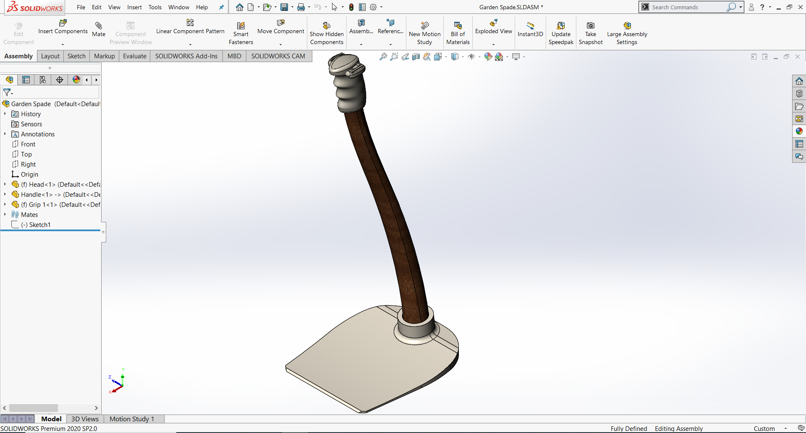The width and height of the screenshot is (806, 433).
Task: Switch to the Evaluate tab
Action: pyautogui.click(x=135, y=56)
